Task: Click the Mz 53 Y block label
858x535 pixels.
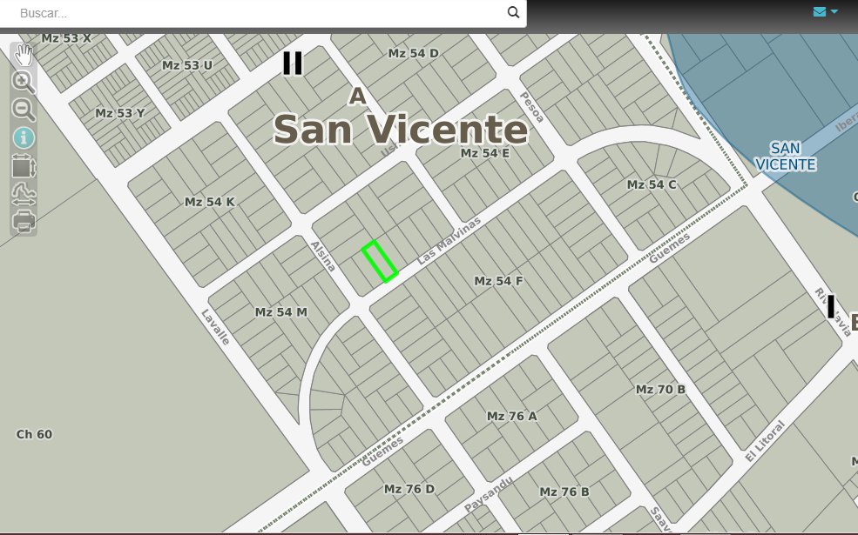Action: pyautogui.click(x=120, y=113)
